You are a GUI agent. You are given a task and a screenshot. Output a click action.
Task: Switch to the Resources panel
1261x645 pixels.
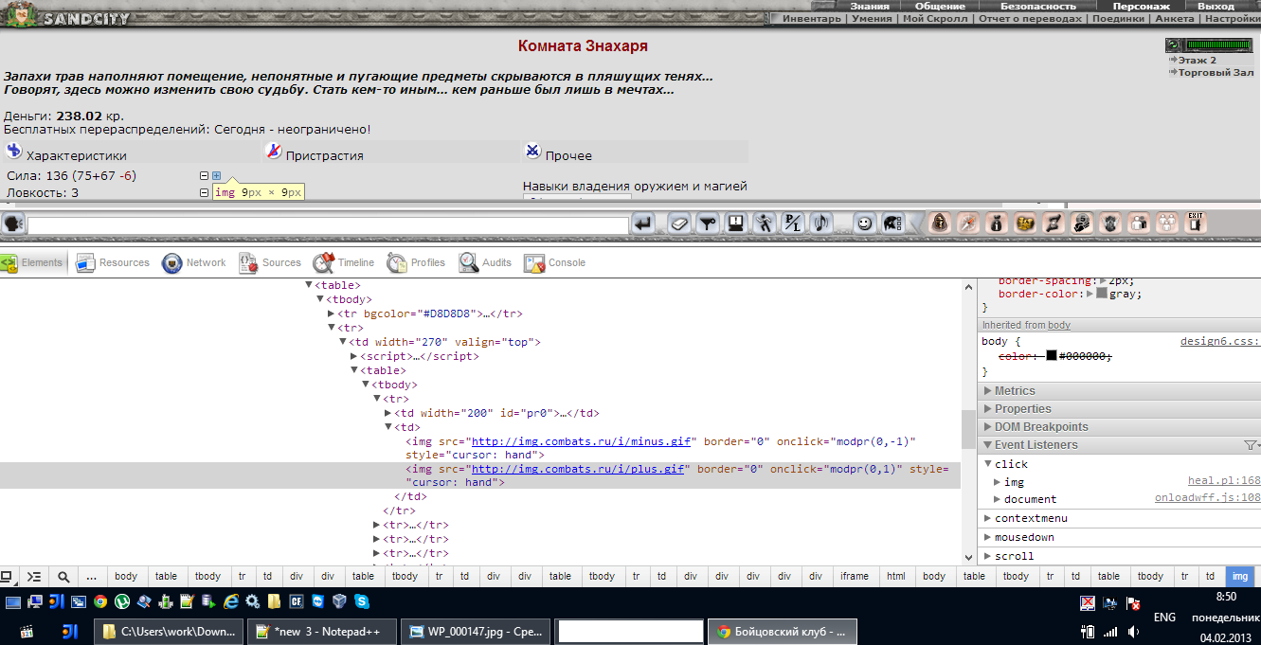(x=113, y=262)
